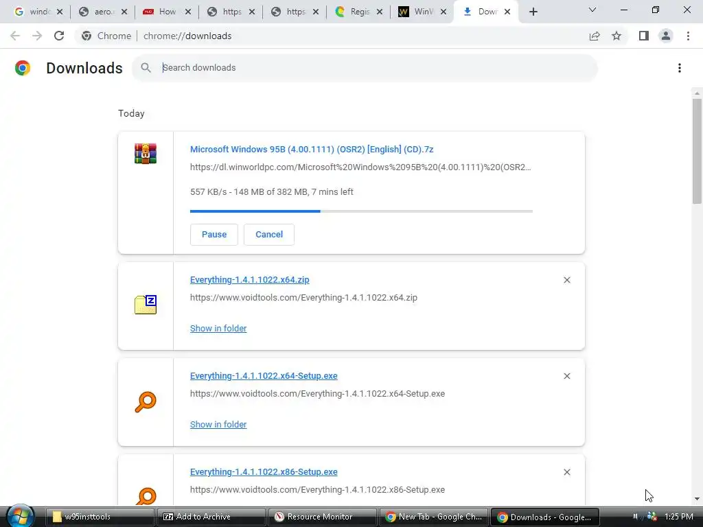Close the WinWorld tab
Screen dimensions: 703x527
(x=443, y=12)
